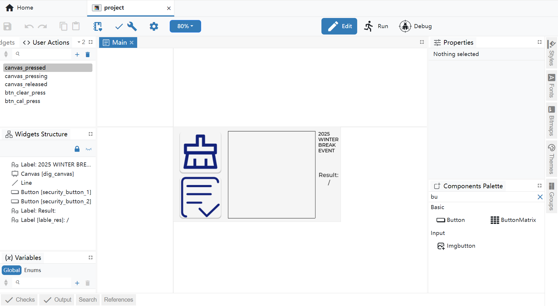Delete the selected user action via trash icon
558x306 pixels.
(x=87, y=55)
